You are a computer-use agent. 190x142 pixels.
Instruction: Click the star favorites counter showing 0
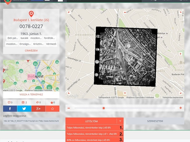(x=53, y=102)
